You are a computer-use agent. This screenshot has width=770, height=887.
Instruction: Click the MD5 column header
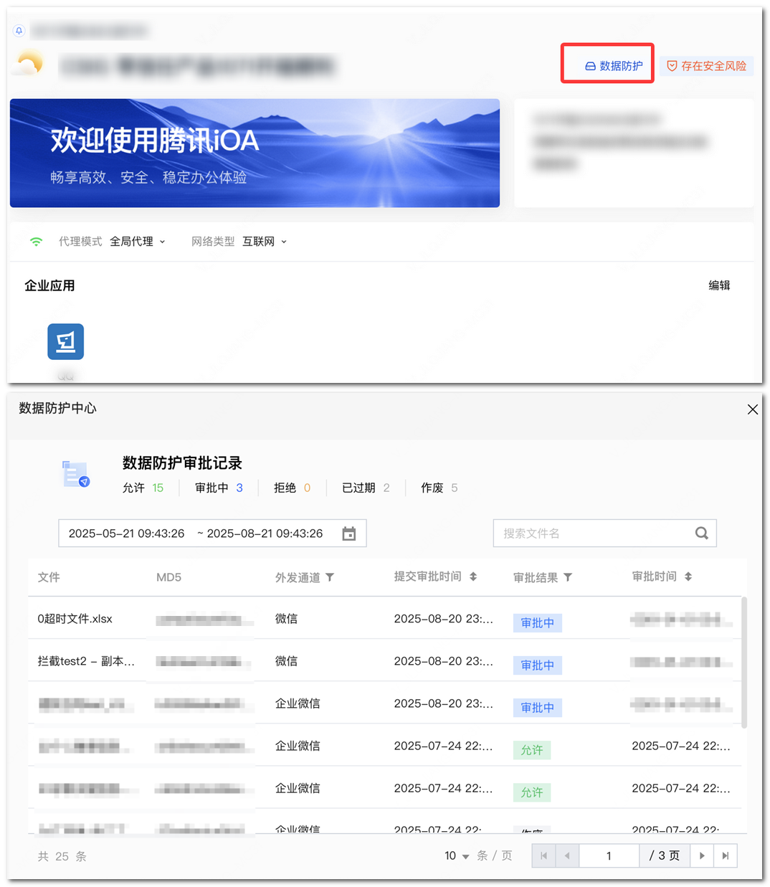click(x=168, y=577)
